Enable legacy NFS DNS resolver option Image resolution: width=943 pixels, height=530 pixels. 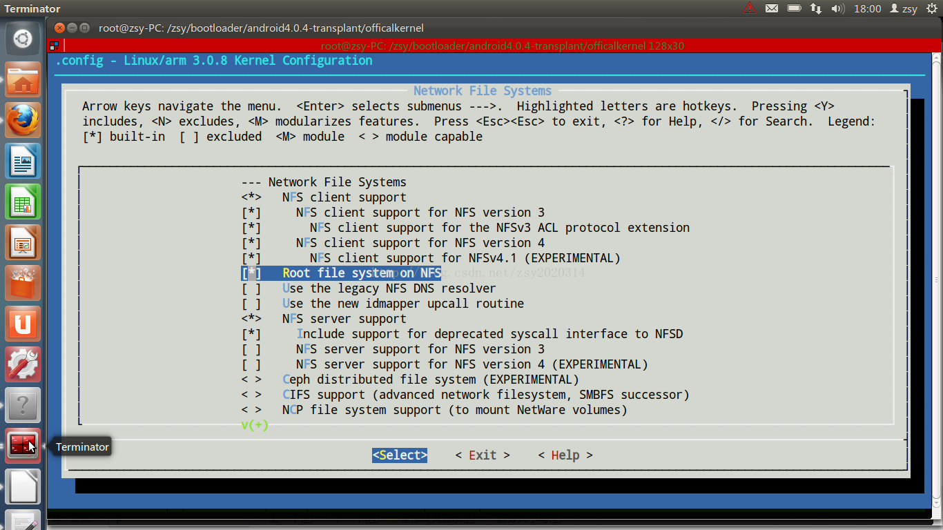369,288
